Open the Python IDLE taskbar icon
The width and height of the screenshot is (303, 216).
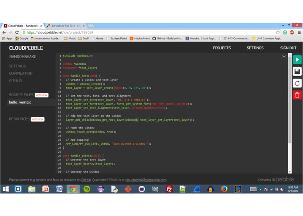point(114,189)
